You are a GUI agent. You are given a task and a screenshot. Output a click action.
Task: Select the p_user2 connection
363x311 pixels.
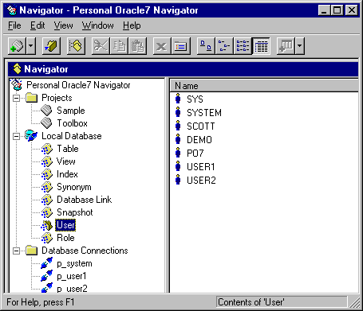73,289
